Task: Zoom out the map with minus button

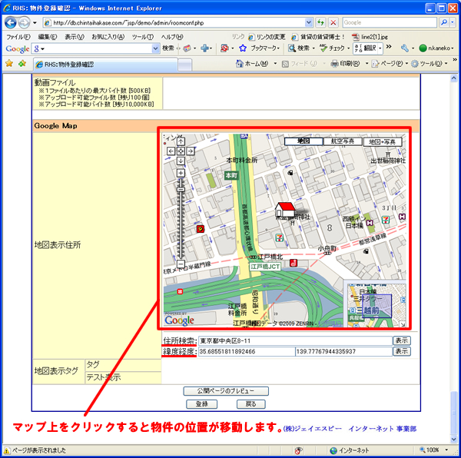Action: (181, 265)
